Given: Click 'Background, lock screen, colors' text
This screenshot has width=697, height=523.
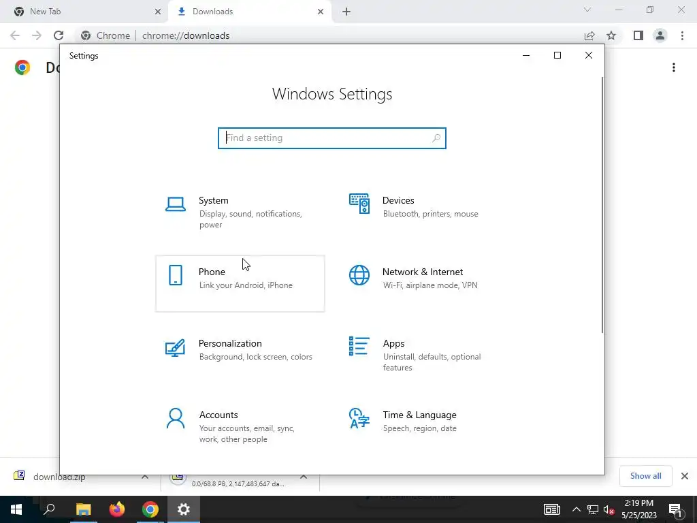Looking at the screenshot, I should 256,357.
